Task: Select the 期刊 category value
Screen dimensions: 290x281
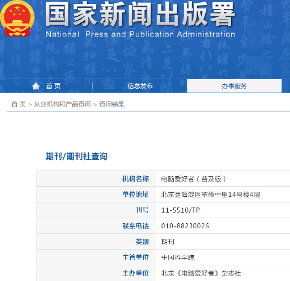Action: pyautogui.click(x=168, y=242)
